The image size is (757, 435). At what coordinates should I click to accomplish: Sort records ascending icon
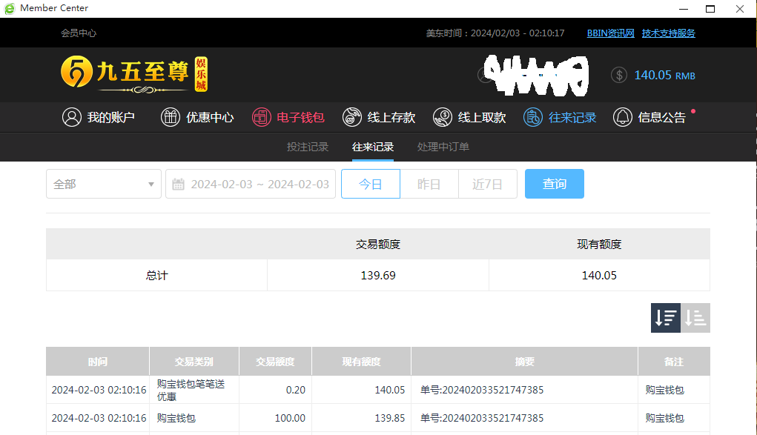(x=695, y=318)
